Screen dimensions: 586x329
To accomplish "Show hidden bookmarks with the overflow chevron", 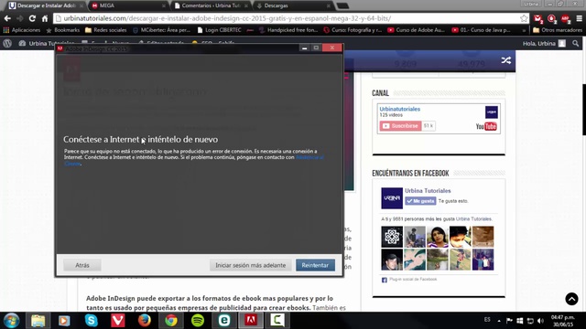I will tap(524, 30).
